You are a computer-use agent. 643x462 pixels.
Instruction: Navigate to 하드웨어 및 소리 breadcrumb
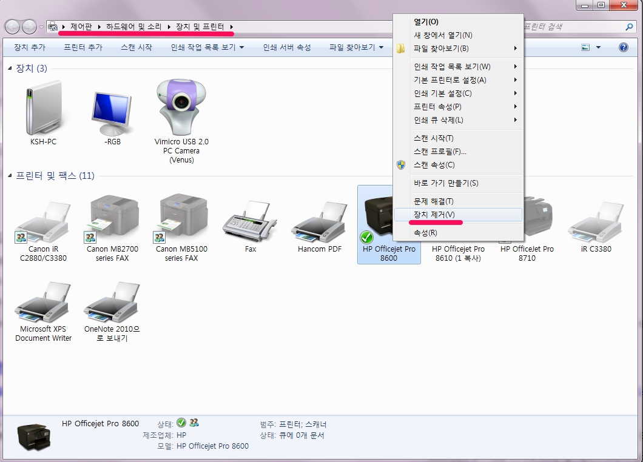[133, 27]
